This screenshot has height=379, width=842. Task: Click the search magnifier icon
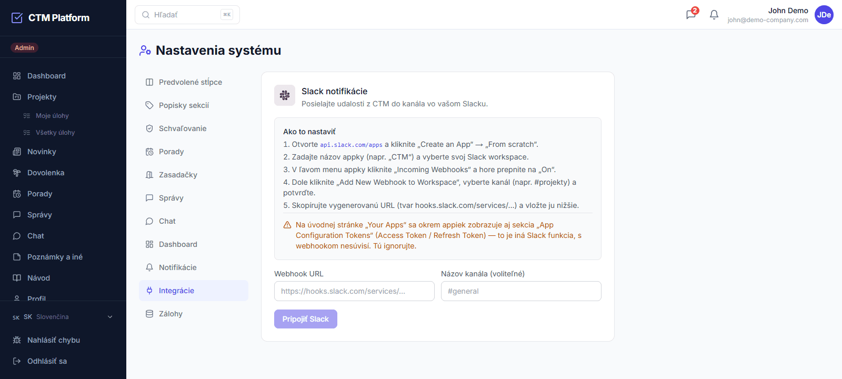click(x=146, y=15)
